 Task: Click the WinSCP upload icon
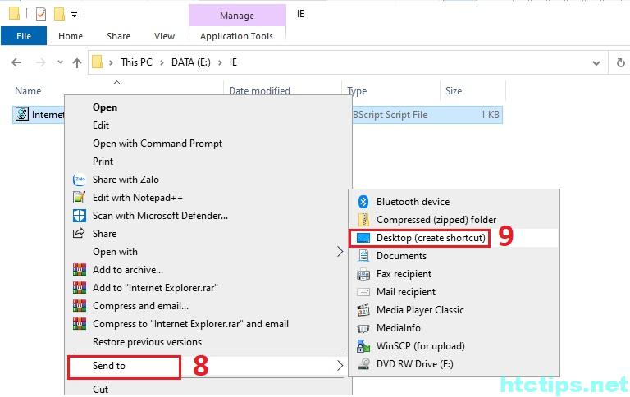pos(363,346)
